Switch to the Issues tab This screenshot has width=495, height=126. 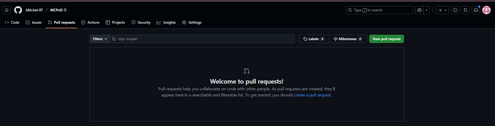coord(33,22)
